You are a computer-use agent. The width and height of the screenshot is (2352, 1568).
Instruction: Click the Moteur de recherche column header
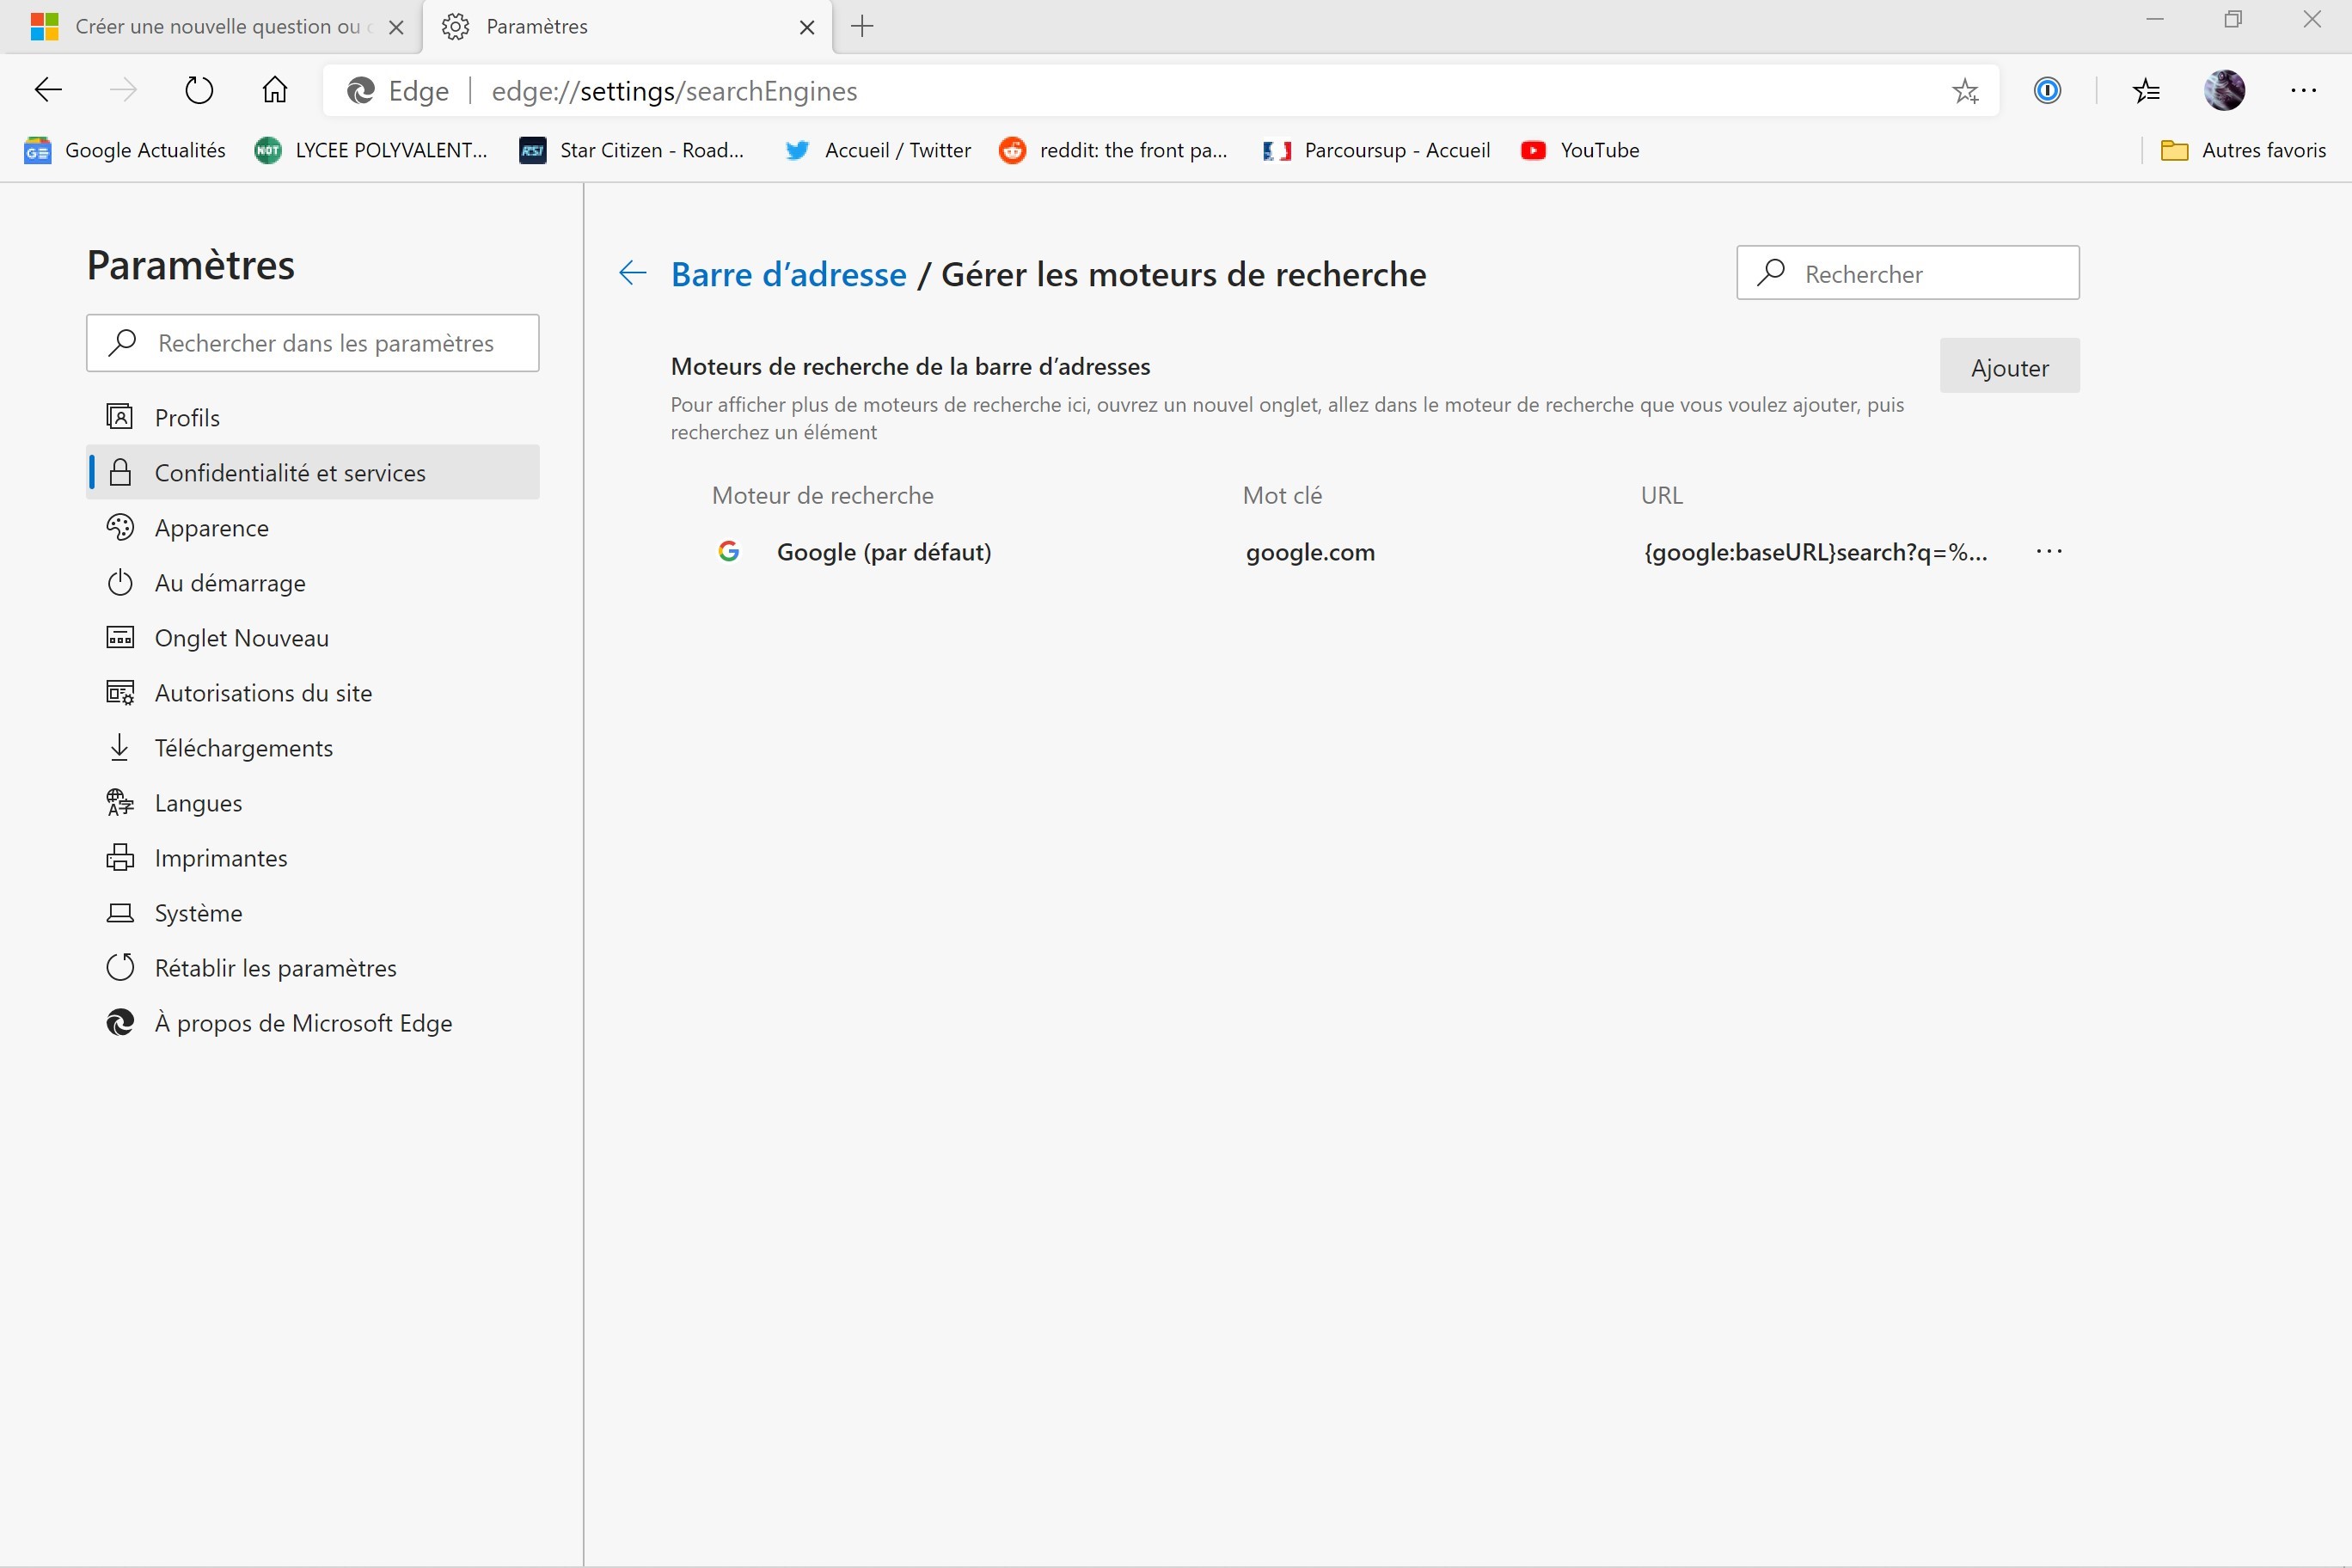coord(822,495)
